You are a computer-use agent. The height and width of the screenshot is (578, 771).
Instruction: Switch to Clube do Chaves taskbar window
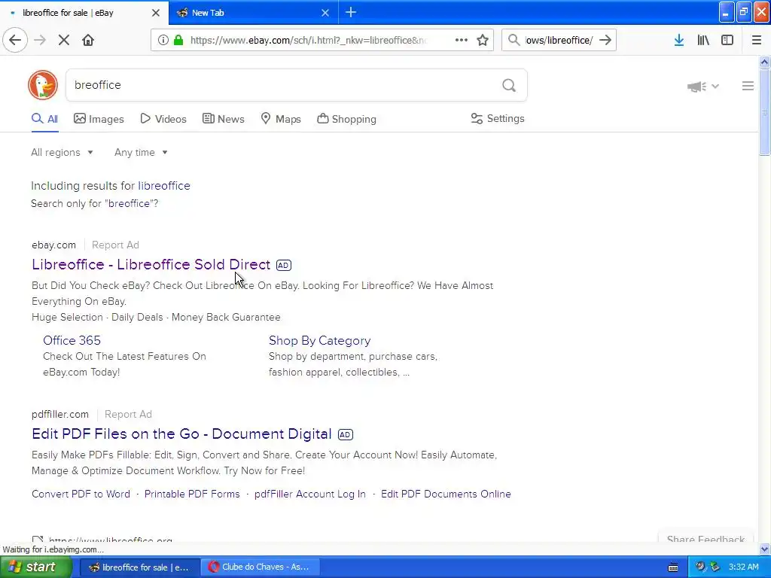point(260,567)
